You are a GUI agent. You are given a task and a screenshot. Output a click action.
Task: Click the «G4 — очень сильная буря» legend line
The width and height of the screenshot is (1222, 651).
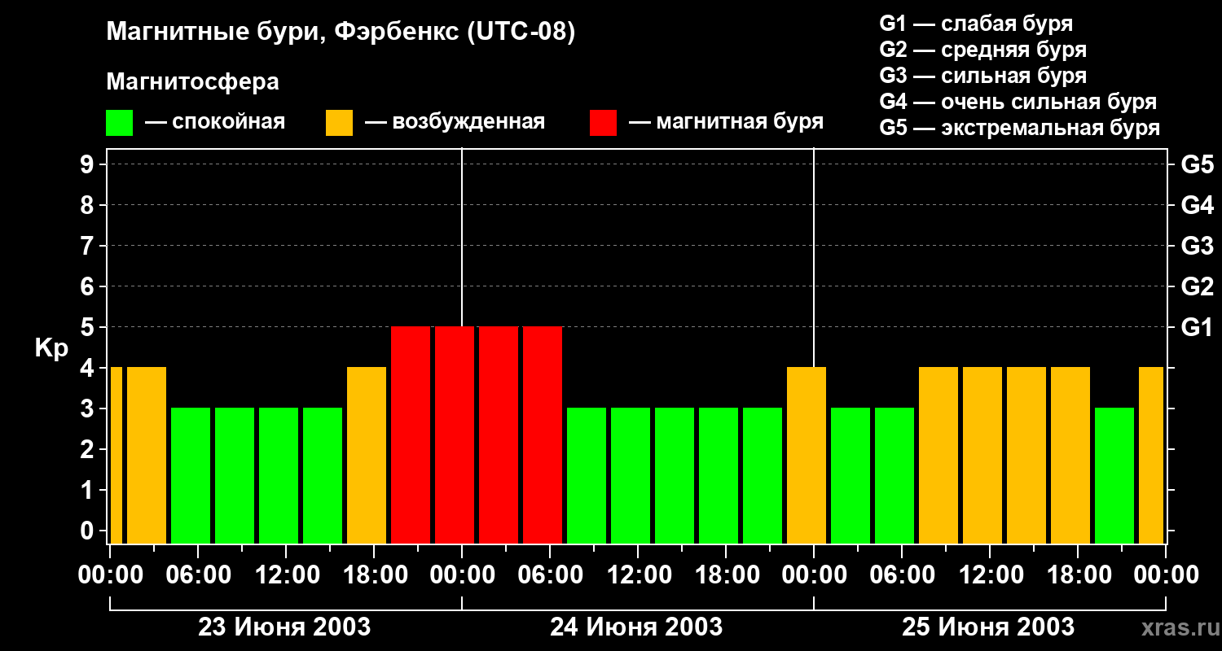[x=1018, y=102]
